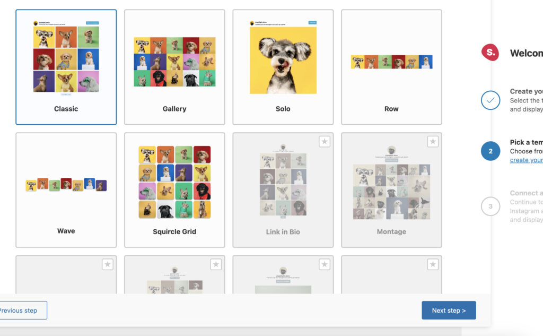Click the step 2 circle indicator
543x336 pixels.
(x=491, y=151)
